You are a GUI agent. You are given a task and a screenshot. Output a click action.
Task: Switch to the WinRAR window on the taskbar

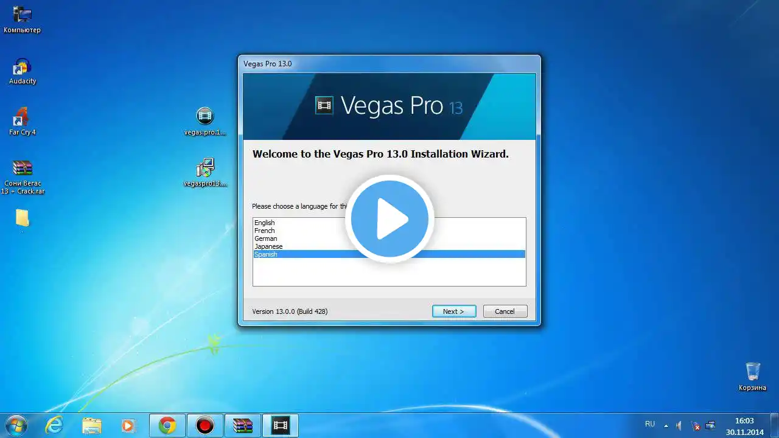(x=243, y=425)
